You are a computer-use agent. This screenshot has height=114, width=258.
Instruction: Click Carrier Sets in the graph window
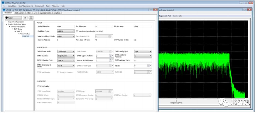click(x=177, y=16)
